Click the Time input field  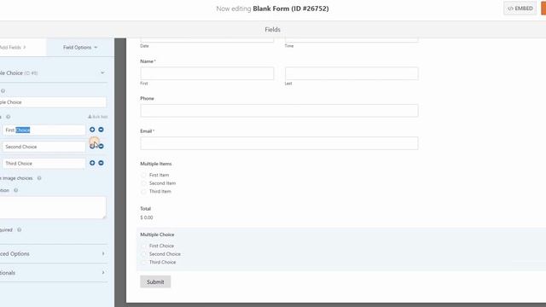[x=351, y=40]
